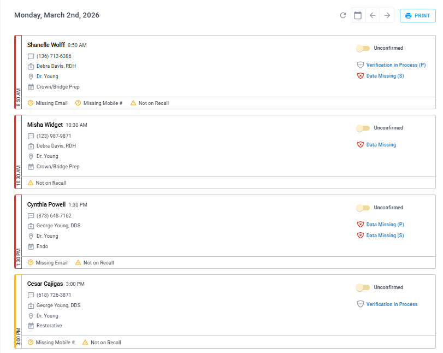Image resolution: width=443 pixels, height=353 pixels.
Task: Click the previous day arrow
Action: coord(373,15)
